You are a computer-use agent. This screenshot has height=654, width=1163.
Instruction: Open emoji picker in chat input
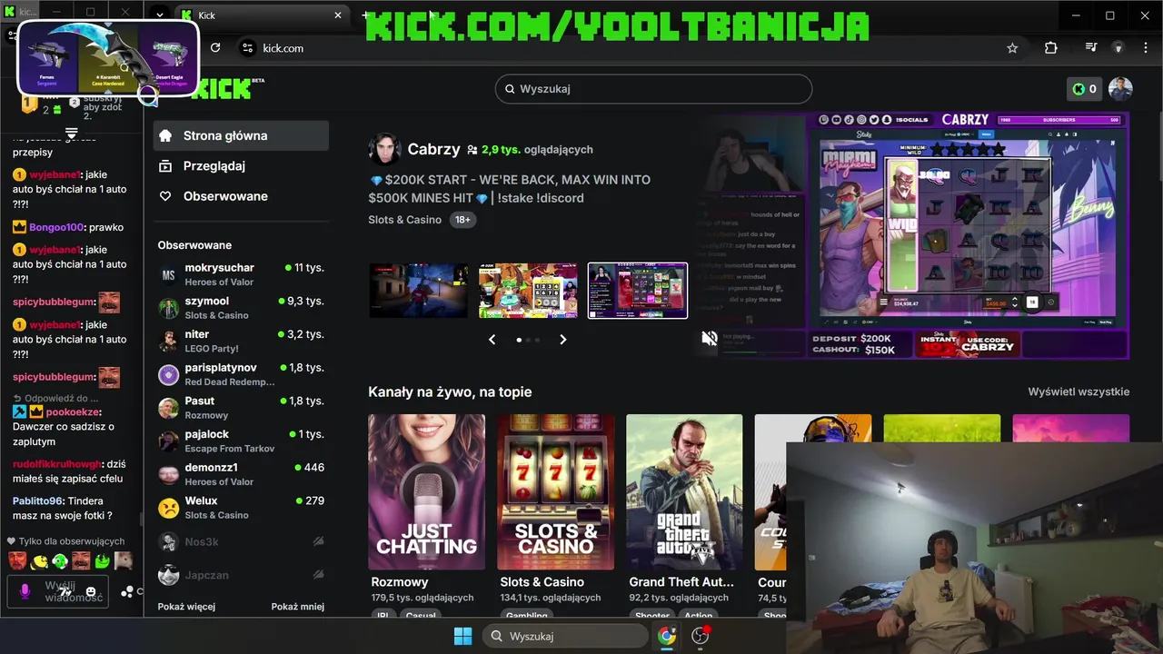pos(91,591)
